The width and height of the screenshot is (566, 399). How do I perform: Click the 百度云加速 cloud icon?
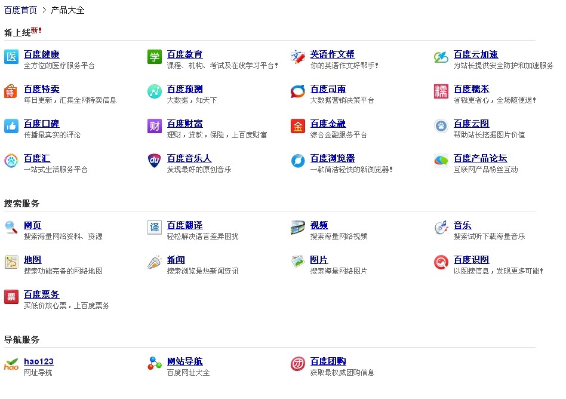point(441,57)
